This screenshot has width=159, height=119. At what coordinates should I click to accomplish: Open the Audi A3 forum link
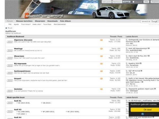[17, 109]
